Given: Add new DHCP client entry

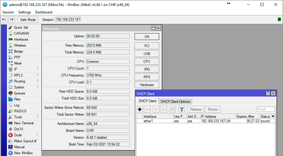Looking at the screenshot, I should [140, 109].
